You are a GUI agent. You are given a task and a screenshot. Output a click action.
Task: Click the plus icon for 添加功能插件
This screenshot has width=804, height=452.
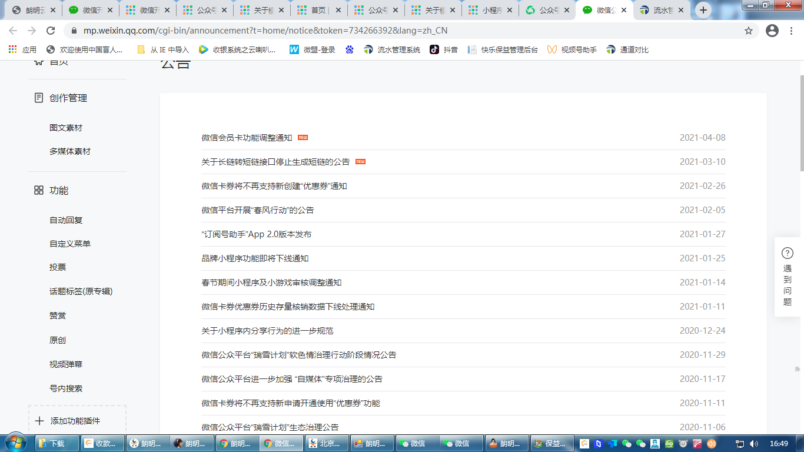[x=39, y=421]
